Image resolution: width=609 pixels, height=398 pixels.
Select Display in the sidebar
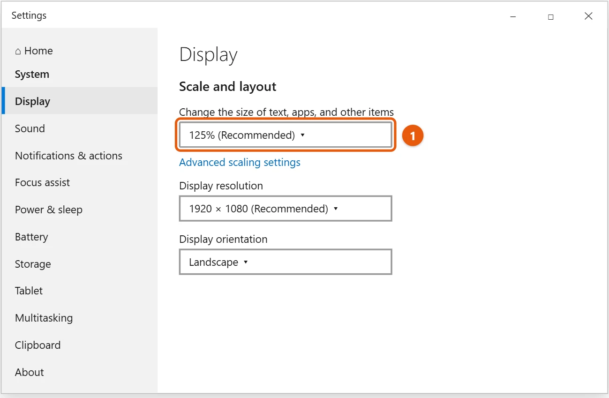[80, 101]
